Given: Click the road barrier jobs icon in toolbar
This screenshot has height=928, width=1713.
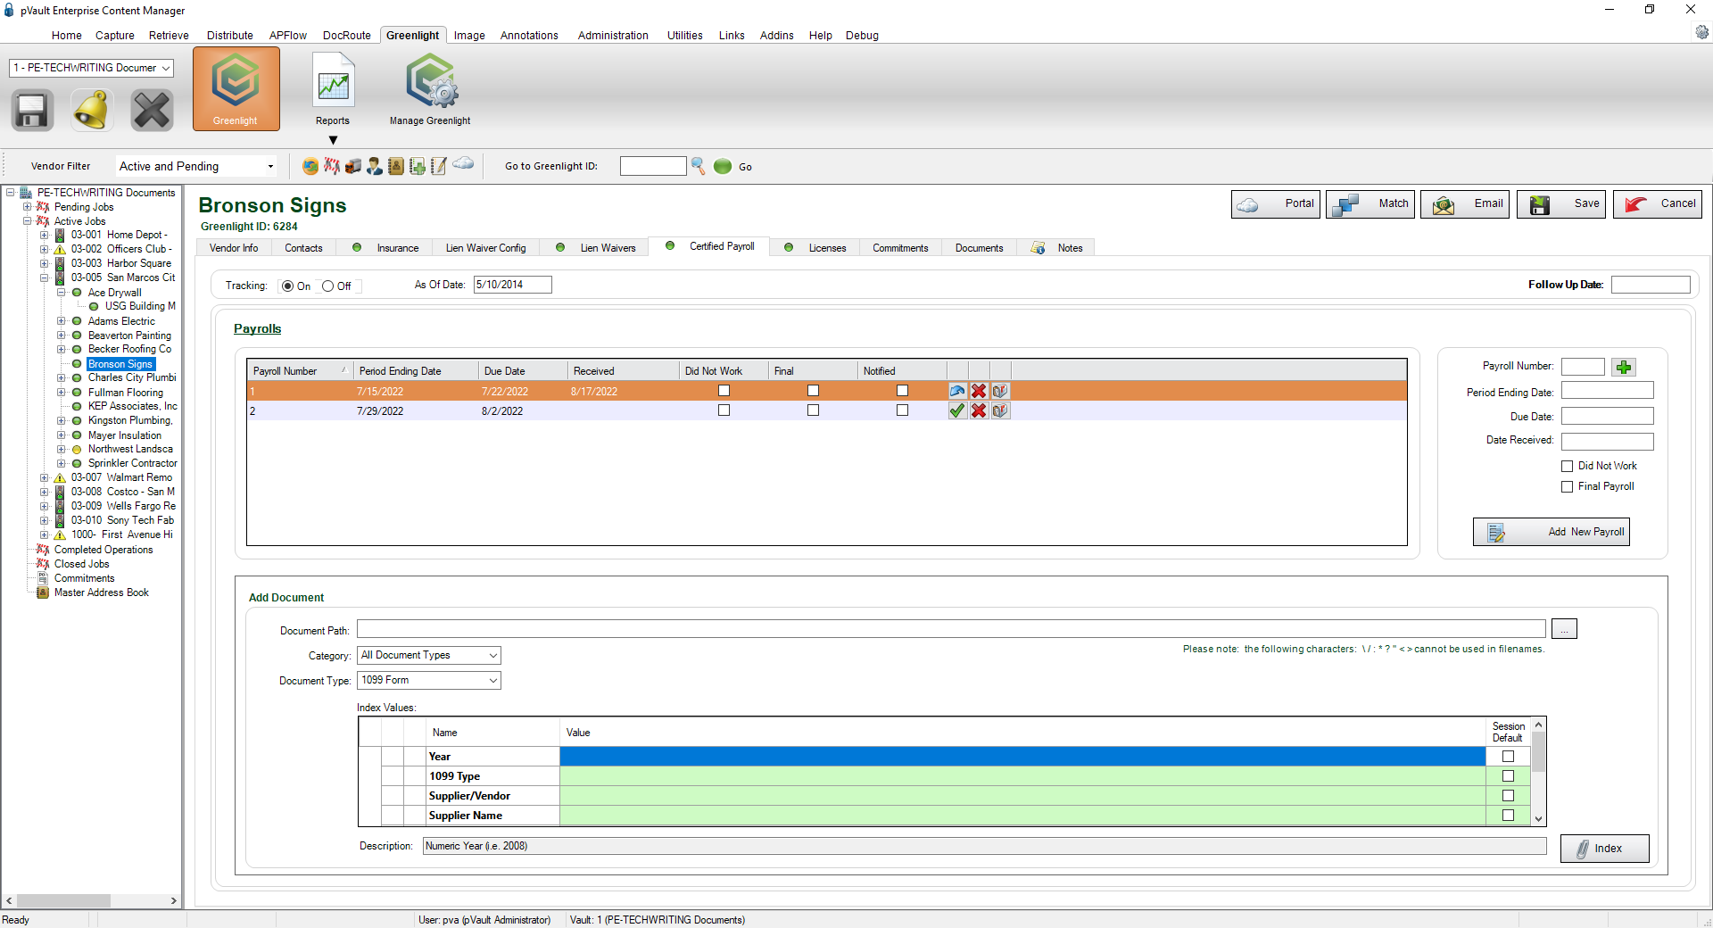Looking at the screenshot, I should tap(332, 166).
